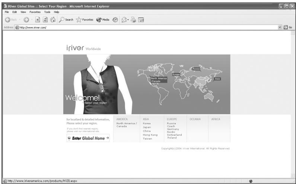Expand the Forward button history dropdown
The image size is (296, 184).
[32, 20]
